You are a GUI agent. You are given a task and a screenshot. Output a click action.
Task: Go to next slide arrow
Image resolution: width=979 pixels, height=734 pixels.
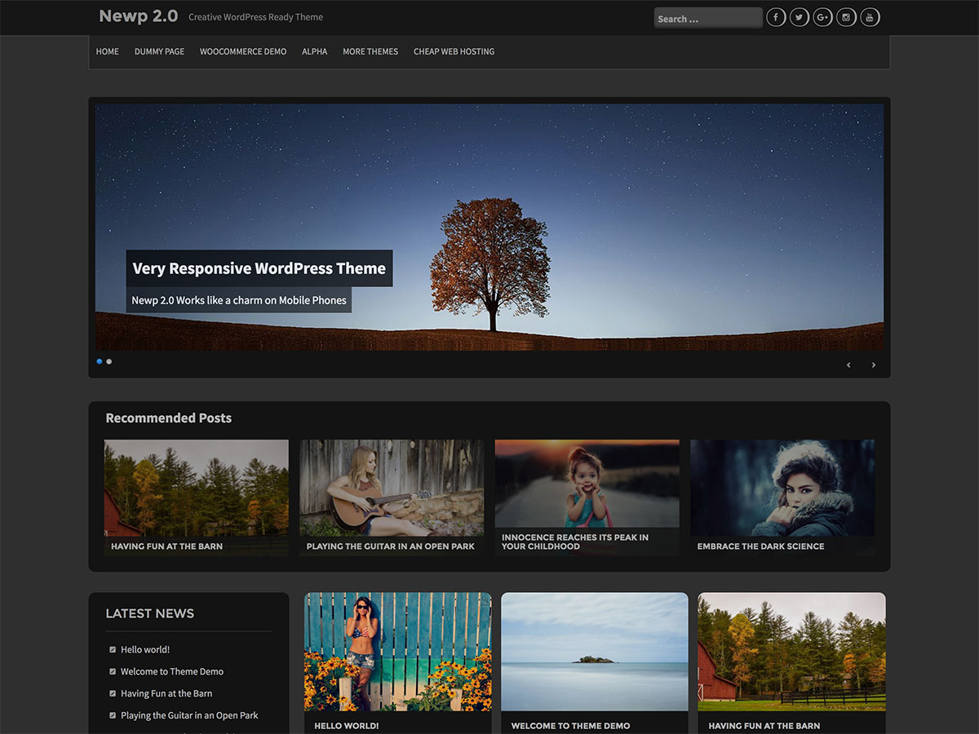[x=874, y=365]
